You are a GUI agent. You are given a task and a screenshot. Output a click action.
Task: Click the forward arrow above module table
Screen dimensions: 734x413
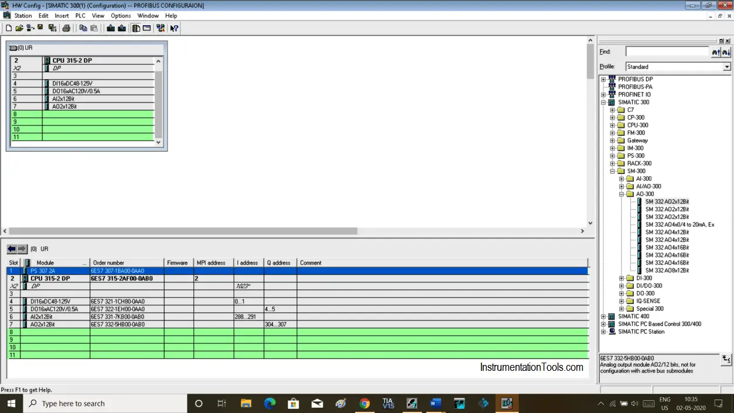point(22,249)
